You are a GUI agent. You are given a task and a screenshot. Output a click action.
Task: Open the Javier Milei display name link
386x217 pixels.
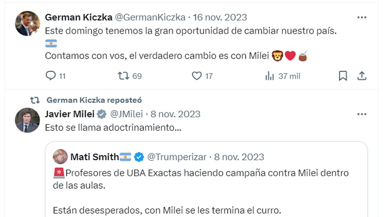pos(70,114)
